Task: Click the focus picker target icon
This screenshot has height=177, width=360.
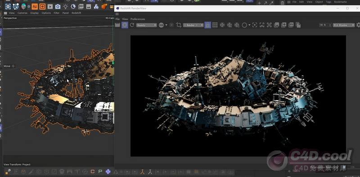Action: [x=255, y=25]
